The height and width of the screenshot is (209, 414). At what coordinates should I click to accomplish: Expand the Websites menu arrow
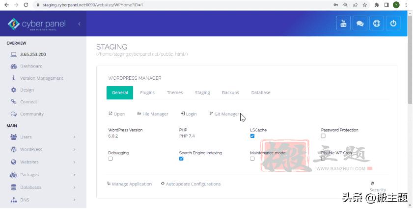[x=75, y=162]
